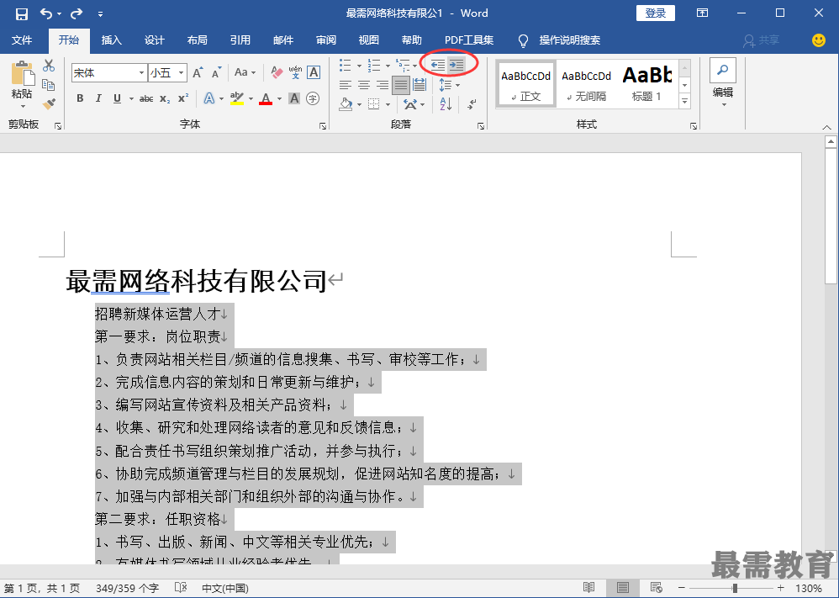
Task: Select the 正文 style
Action: [x=526, y=85]
